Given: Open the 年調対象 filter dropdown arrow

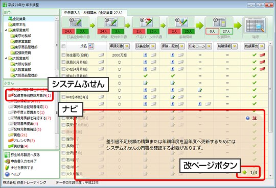Looking at the screenshot, I should [127, 46].
